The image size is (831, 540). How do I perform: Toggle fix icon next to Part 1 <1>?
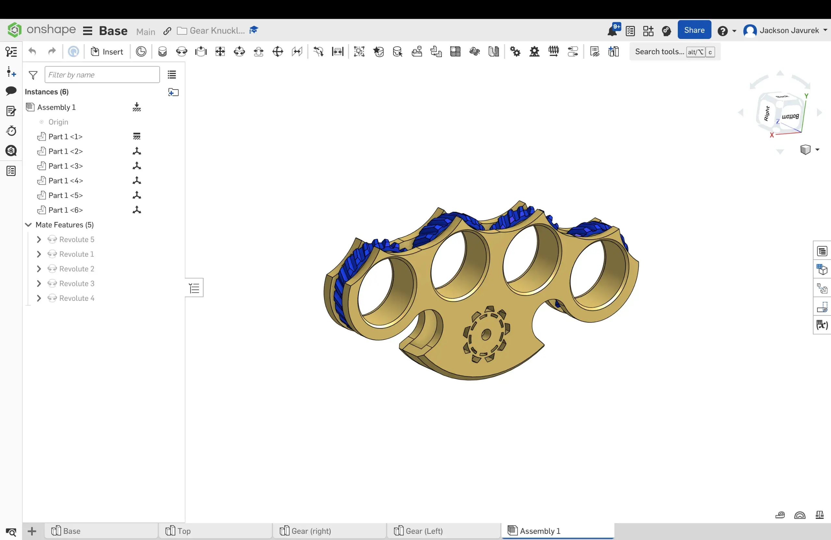pos(137,137)
